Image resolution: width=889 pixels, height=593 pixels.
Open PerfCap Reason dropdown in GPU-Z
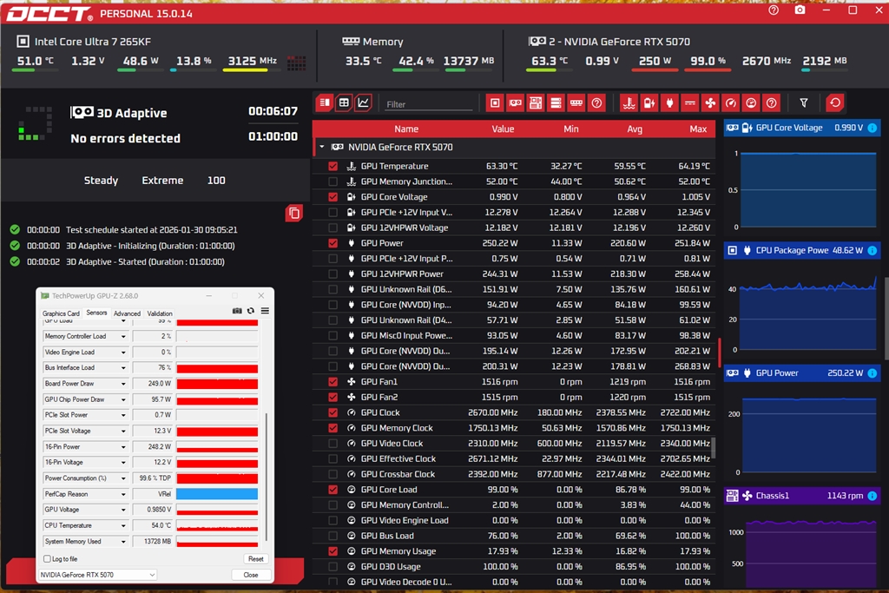123,494
